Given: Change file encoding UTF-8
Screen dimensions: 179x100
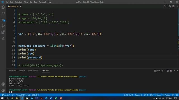Looking at the screenshot, I should [x=146, y=95].
